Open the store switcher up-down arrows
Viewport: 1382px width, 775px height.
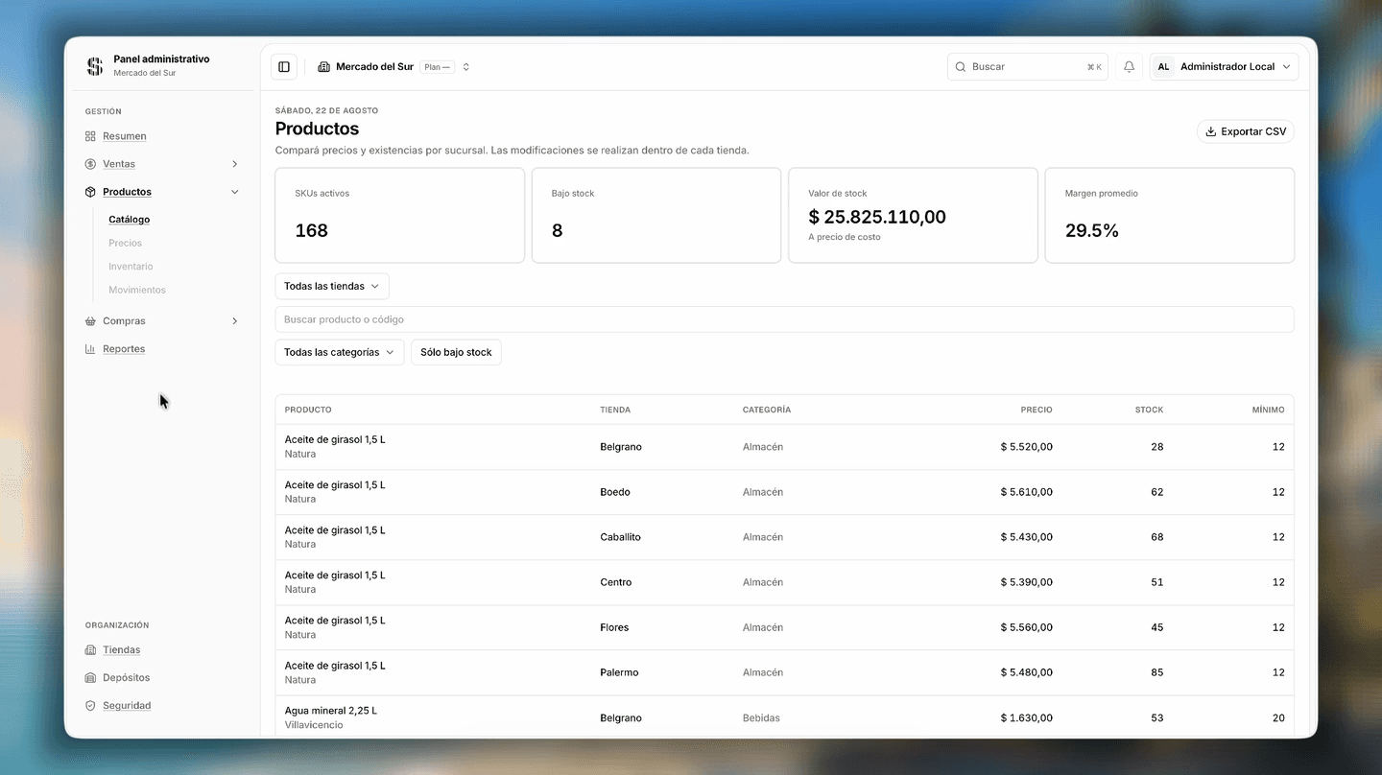pos(466,67)
